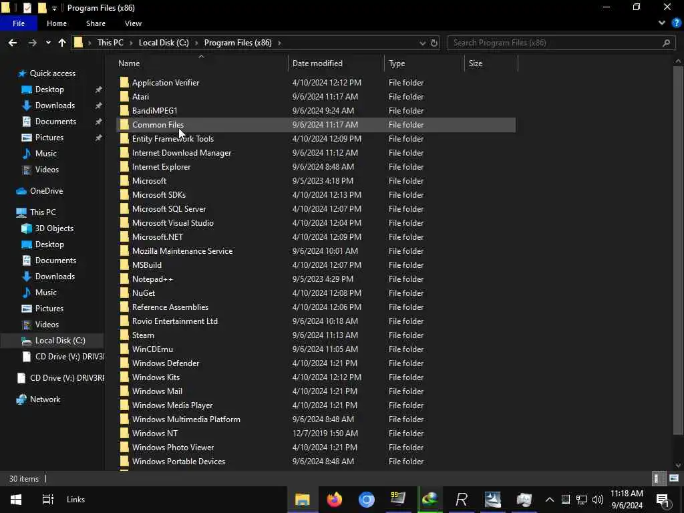Switch to the View ribbon tab

133,23
